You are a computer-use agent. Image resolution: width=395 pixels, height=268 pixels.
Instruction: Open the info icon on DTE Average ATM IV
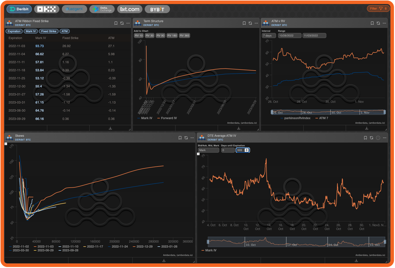tap(378, 137)
